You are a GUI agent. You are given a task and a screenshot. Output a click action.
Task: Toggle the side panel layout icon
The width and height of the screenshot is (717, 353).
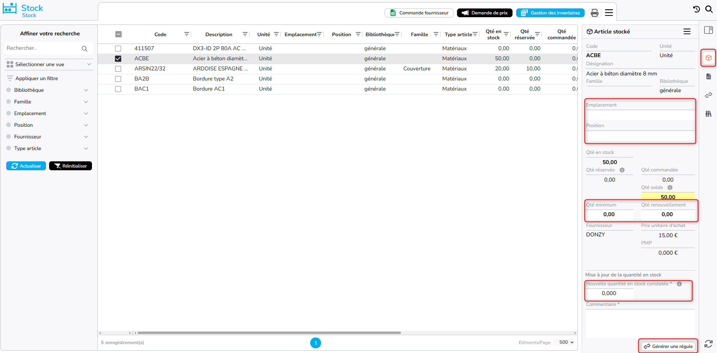click(708, 30)
